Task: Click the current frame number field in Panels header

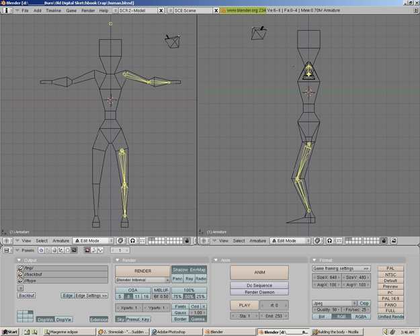Action: point(120,250)
